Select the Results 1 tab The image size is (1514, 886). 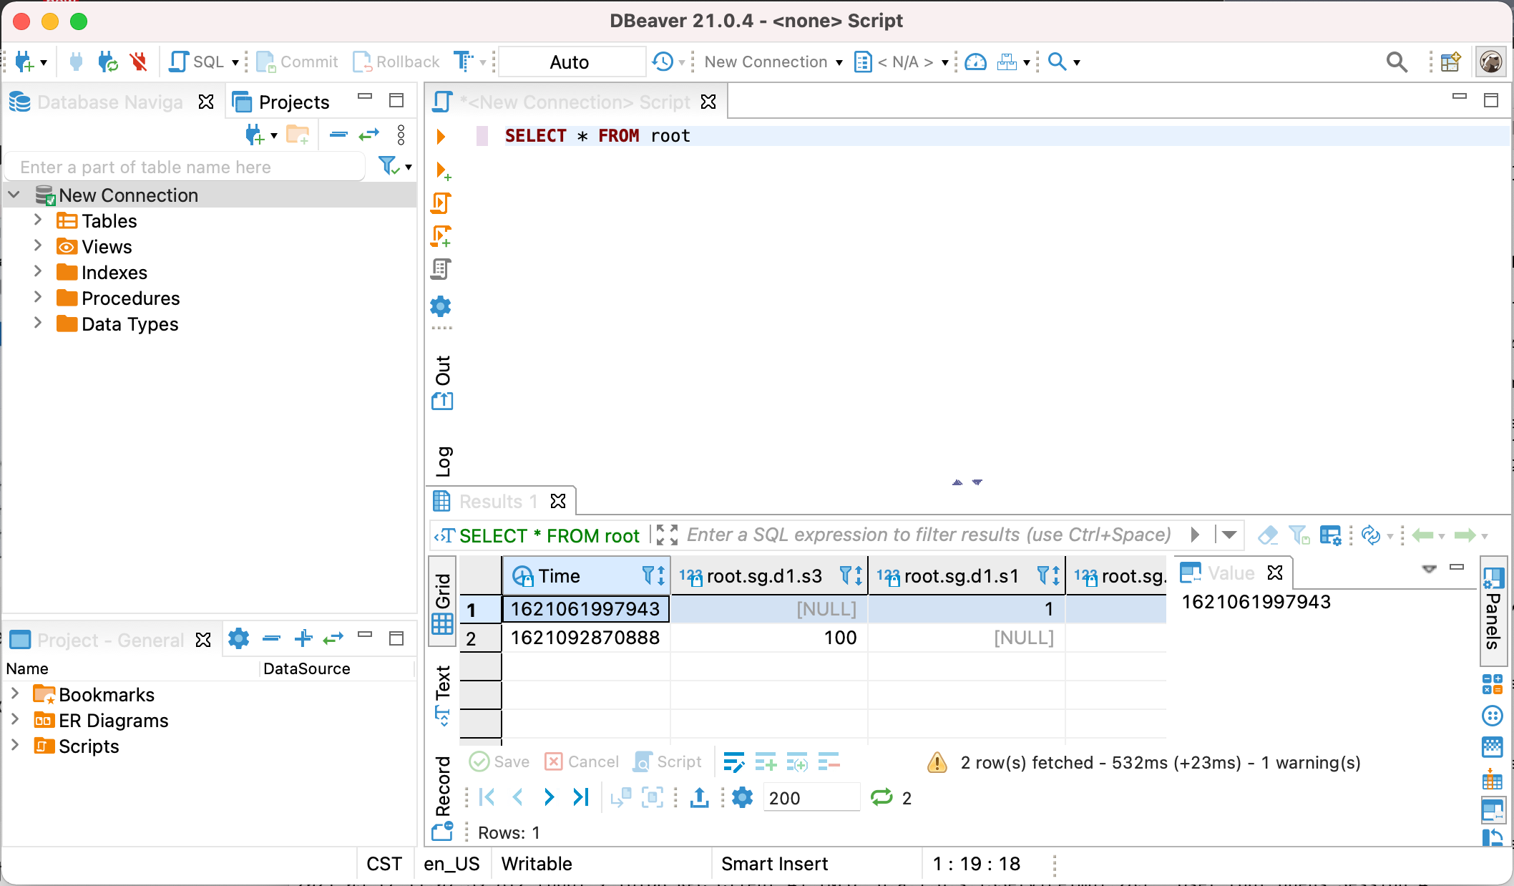click(498, 502)
